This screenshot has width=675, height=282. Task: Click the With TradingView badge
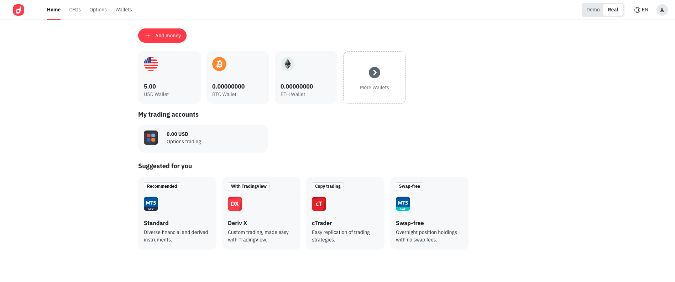(x=249, y=186)
